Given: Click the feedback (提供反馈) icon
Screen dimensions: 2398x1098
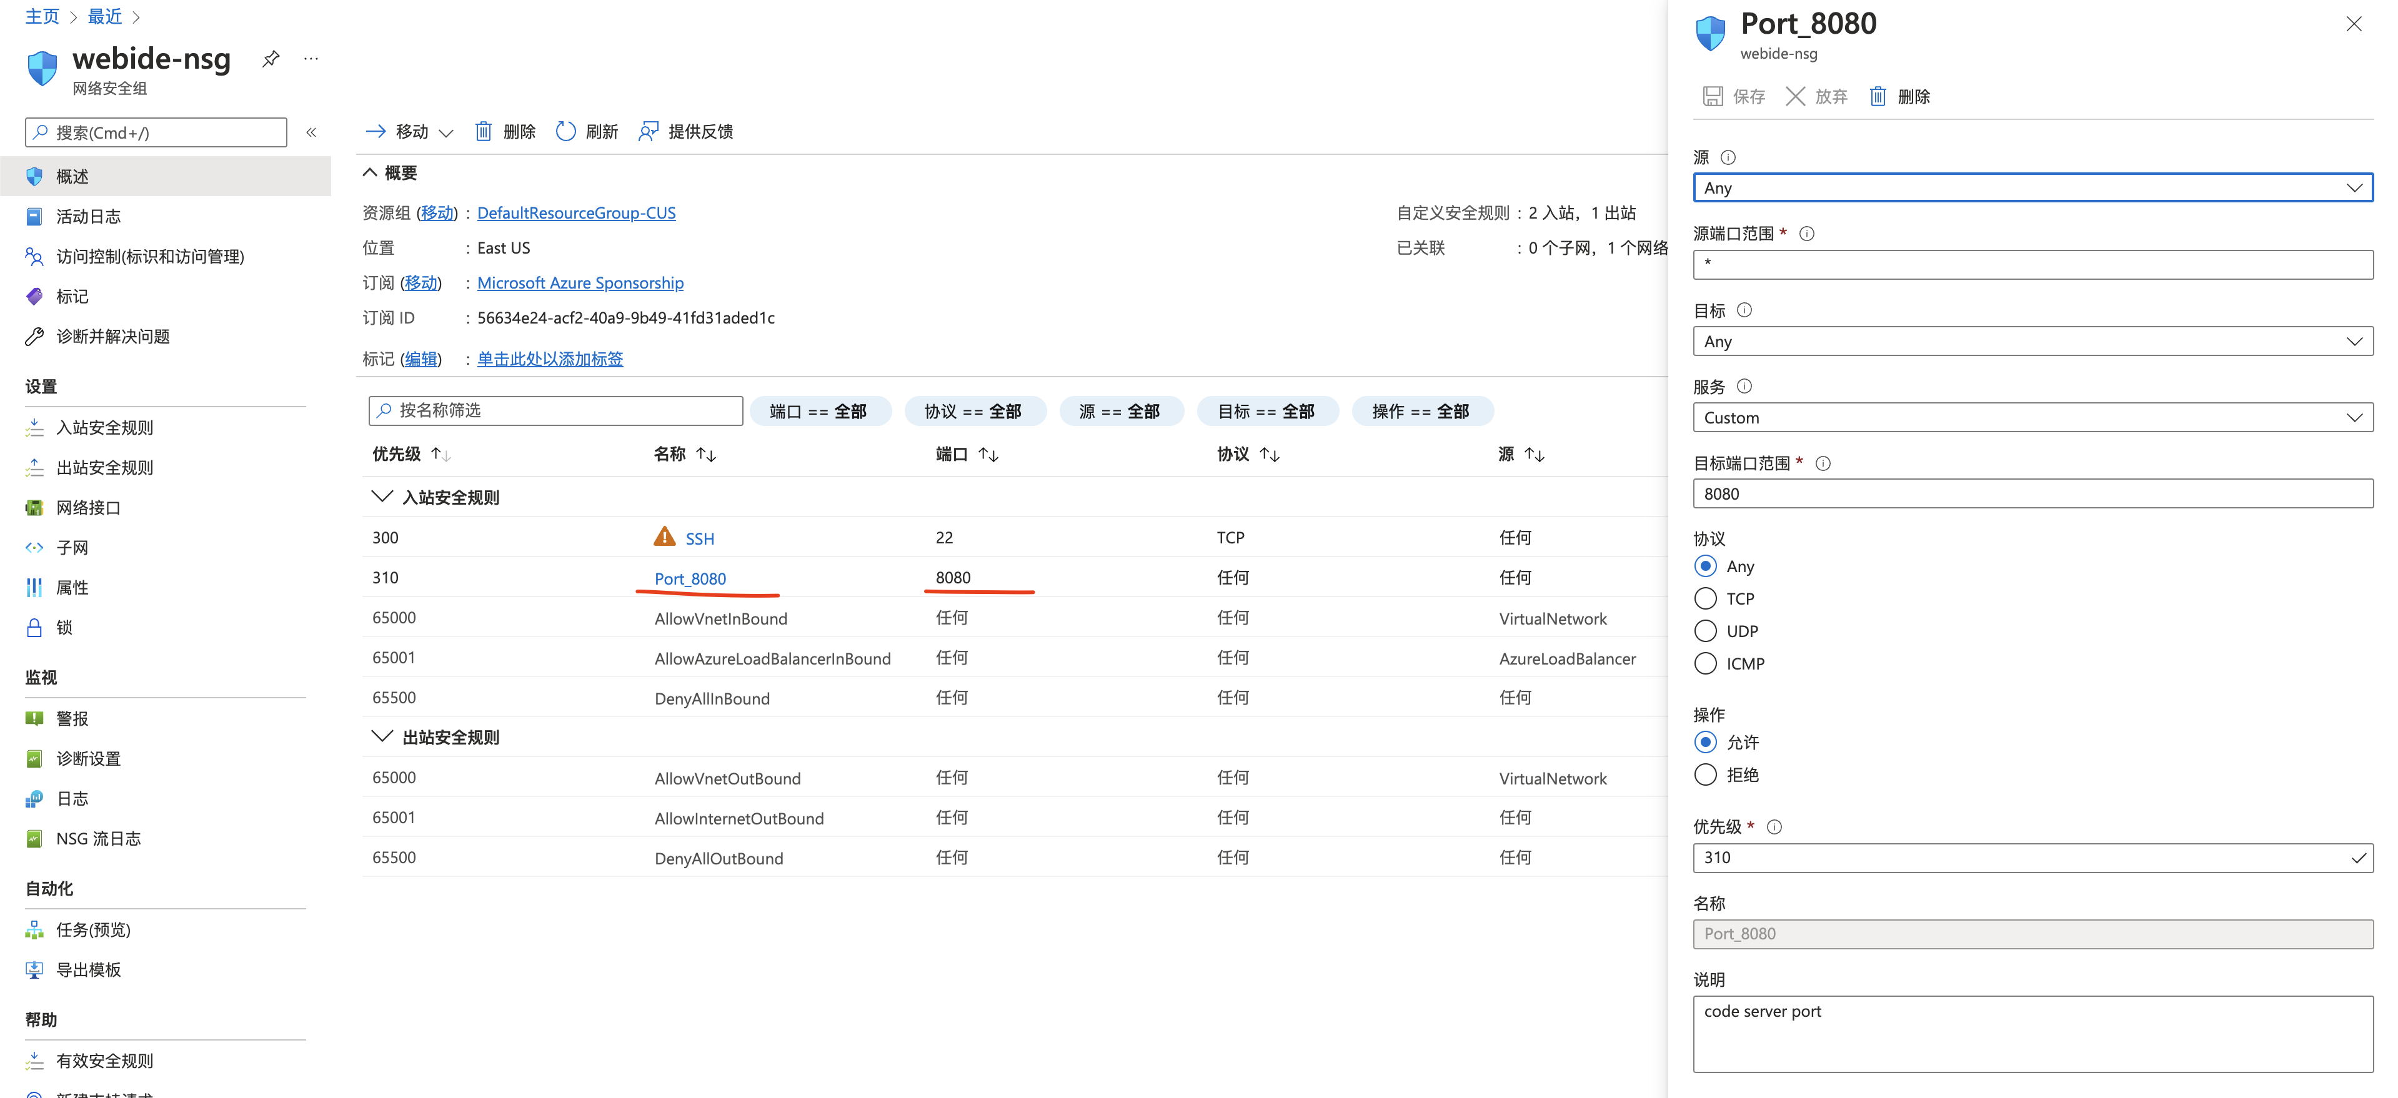Looking at the screenshot, I should (648, 131).
